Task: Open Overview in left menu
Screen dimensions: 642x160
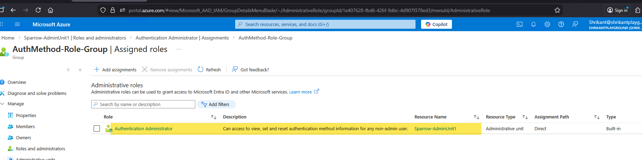Action: click(17, 82)
